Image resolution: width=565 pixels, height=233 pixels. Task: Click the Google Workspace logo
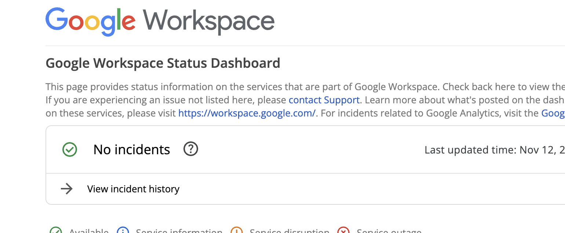[160, 21]
